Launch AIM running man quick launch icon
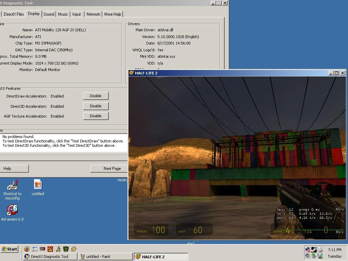Image resolution: width=348 pixels, height=261 pixels. tap(58, 249)
